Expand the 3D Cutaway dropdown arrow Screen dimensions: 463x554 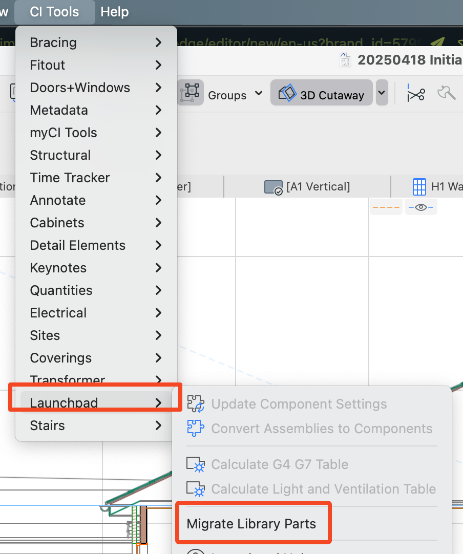382,93
